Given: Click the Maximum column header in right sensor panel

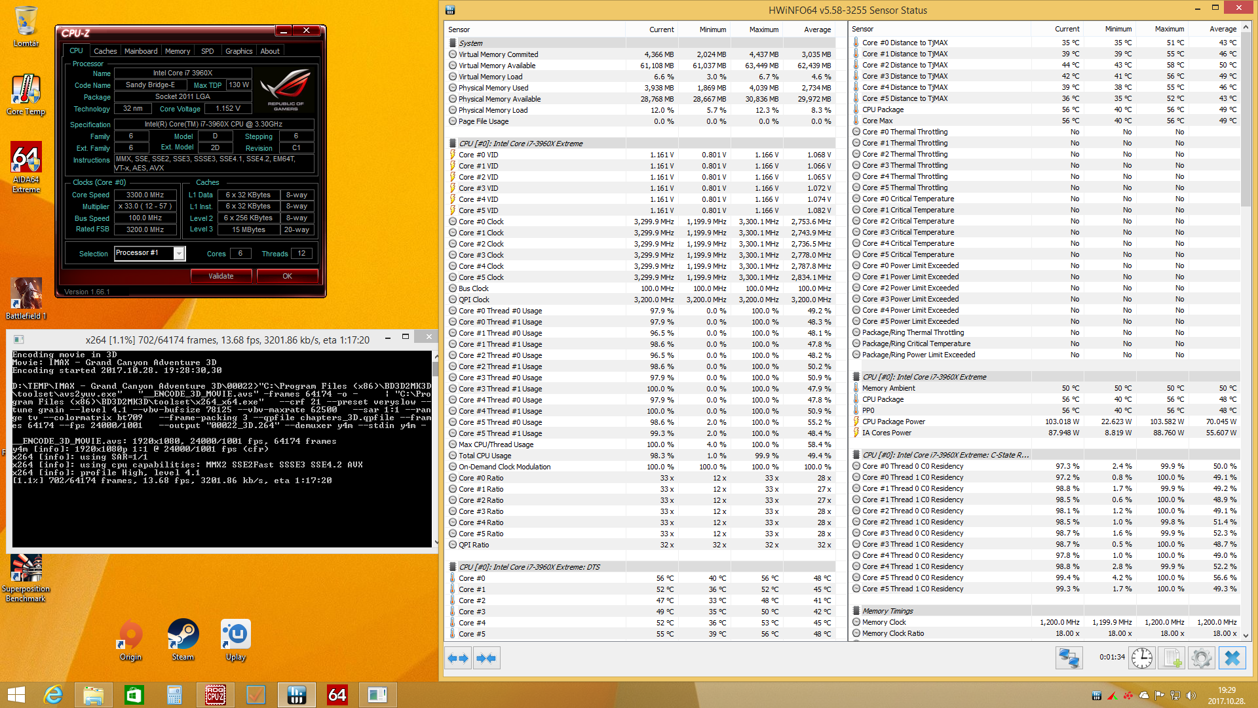Looking at the screenshot, I should coord(1162,29).
